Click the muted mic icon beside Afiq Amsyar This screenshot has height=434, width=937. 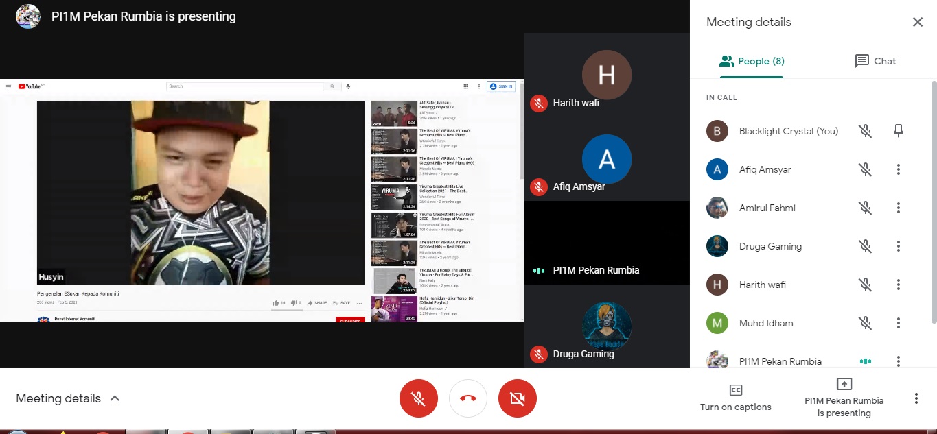point(866,169)
